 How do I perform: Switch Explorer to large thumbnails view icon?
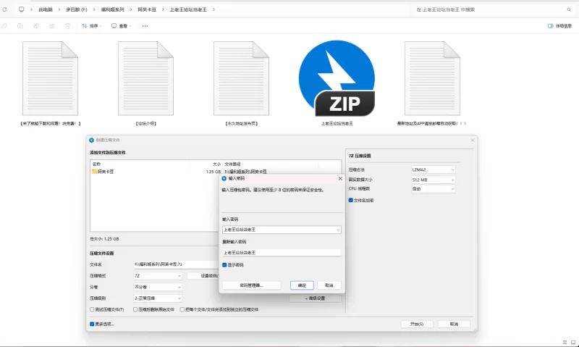[x=573, y=342]
